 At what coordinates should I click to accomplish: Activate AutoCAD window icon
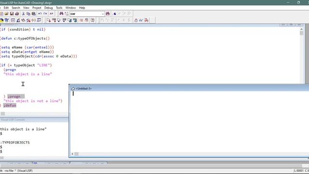2,20
